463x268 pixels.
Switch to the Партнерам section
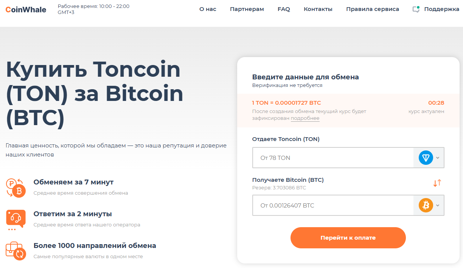click(247, 9)
